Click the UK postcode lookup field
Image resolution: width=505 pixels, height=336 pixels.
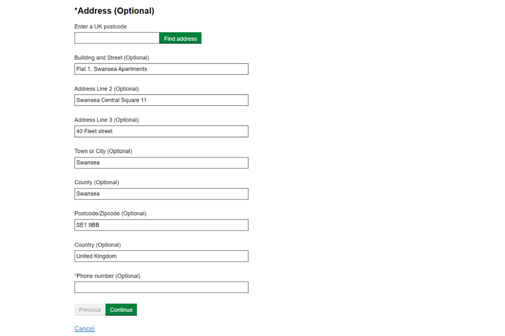pos(117,38)
